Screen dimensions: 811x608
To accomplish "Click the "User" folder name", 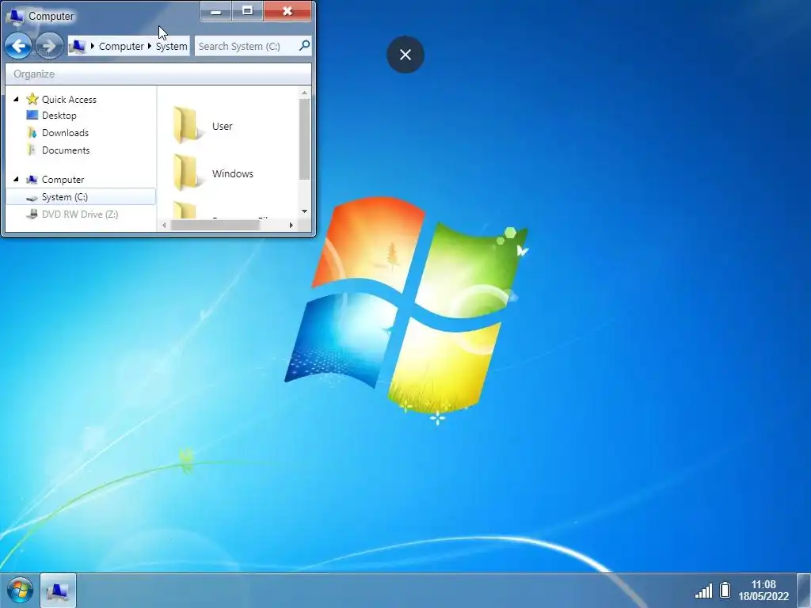I will coord(223,126).
